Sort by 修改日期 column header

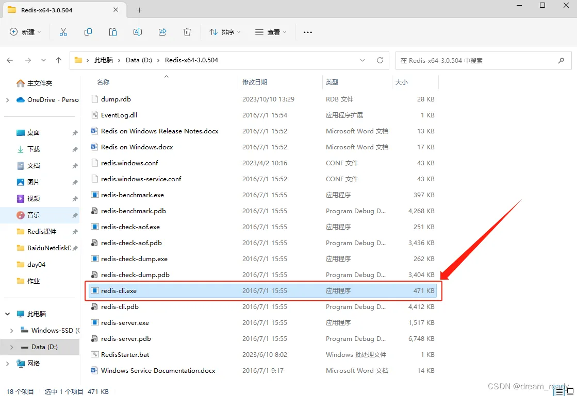[x=255, y=82]
